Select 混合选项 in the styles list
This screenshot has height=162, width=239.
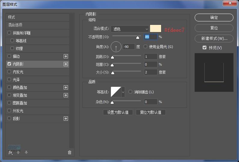coord(15,25)
